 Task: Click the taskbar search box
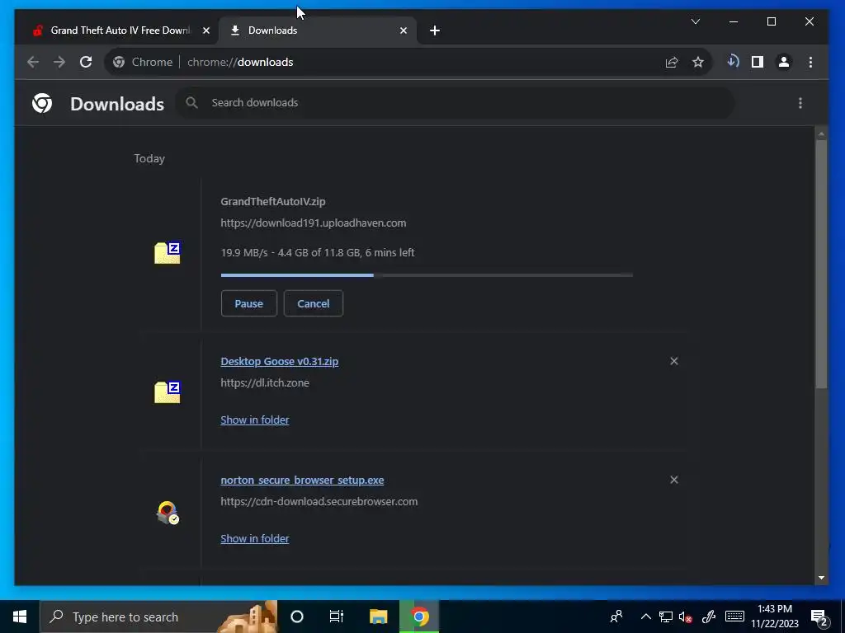click(158, 617)
